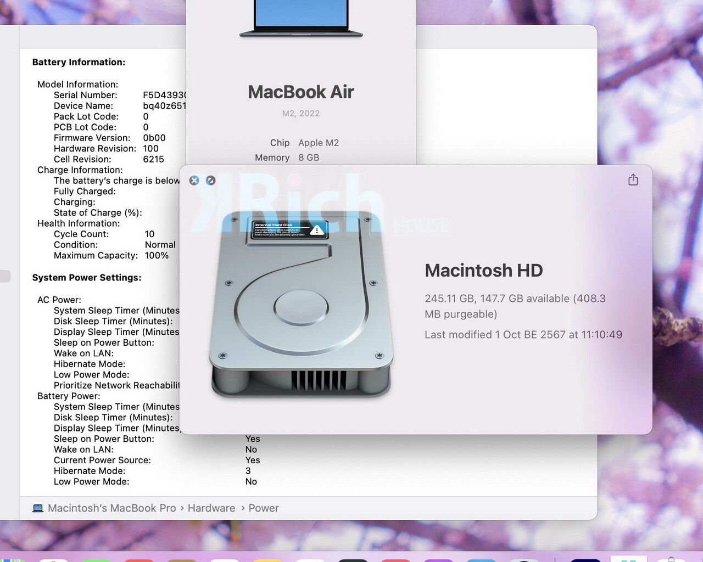Click the "Battery Power:" label
This screenshot has width=703, height=562.
(69, 396)
